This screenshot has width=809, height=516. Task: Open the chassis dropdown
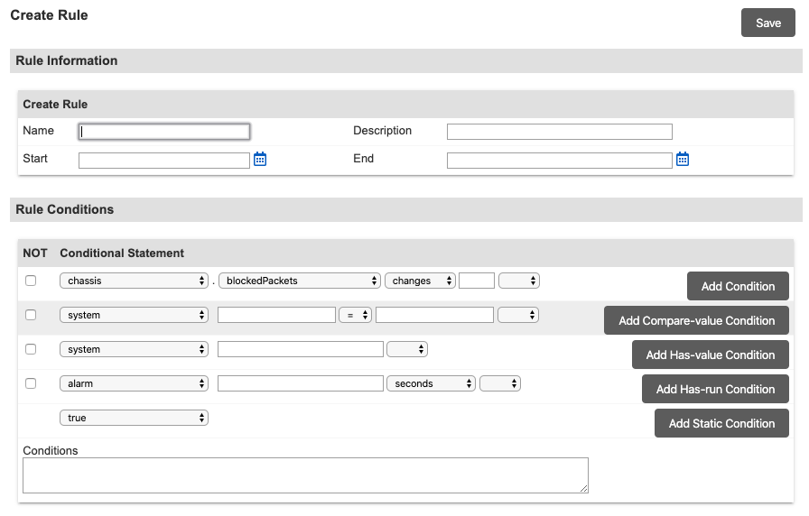[135, 281]
